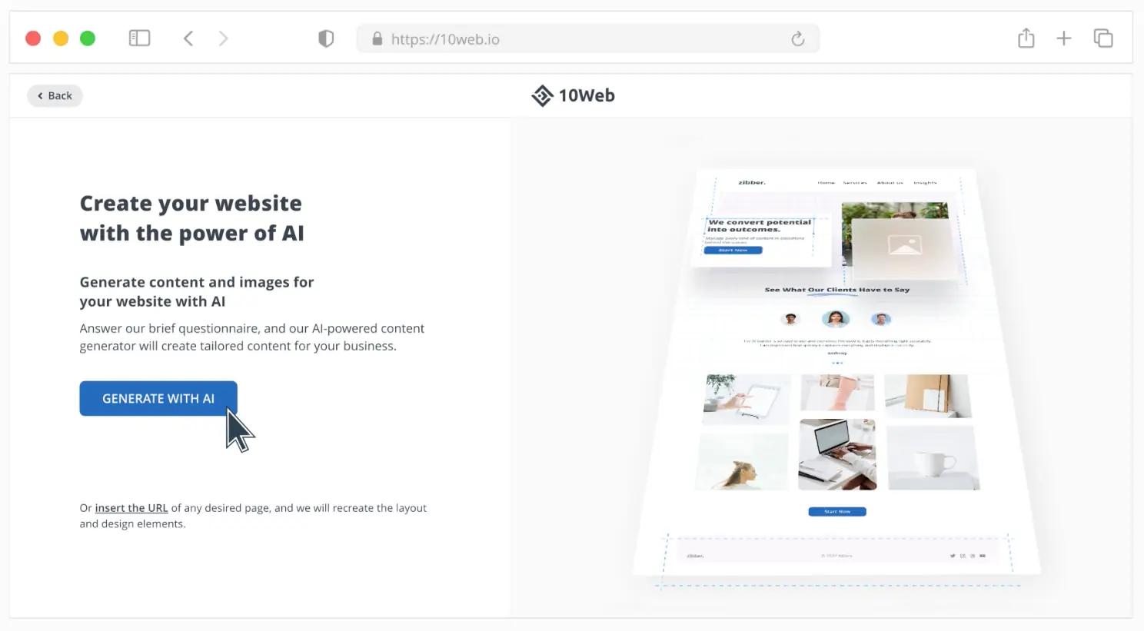Click About us in the preview menu
This screenshot has width=1144, height=631.
click(x=890, y=182)
